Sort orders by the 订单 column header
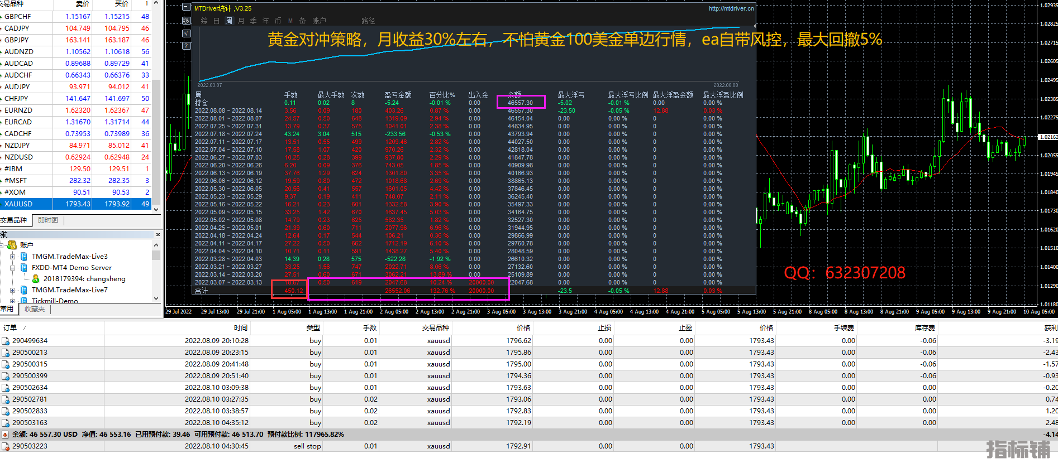The image size is (1058, 463). point(10,328)
